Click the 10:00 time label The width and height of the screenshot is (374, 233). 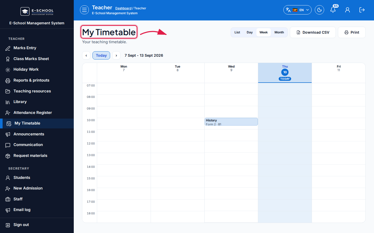(x=91, y=120)
